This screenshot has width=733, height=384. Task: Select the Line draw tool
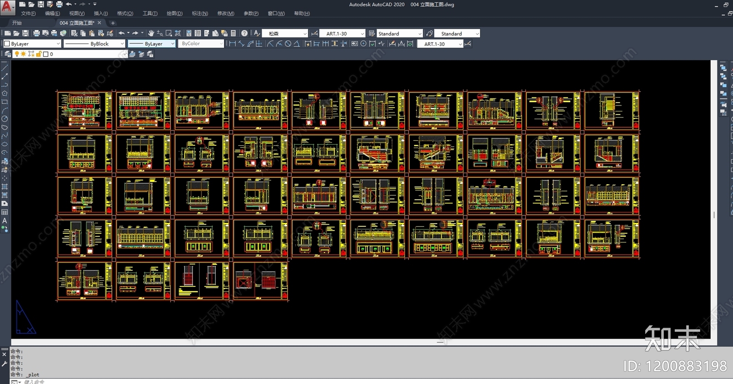pos(5,68)
